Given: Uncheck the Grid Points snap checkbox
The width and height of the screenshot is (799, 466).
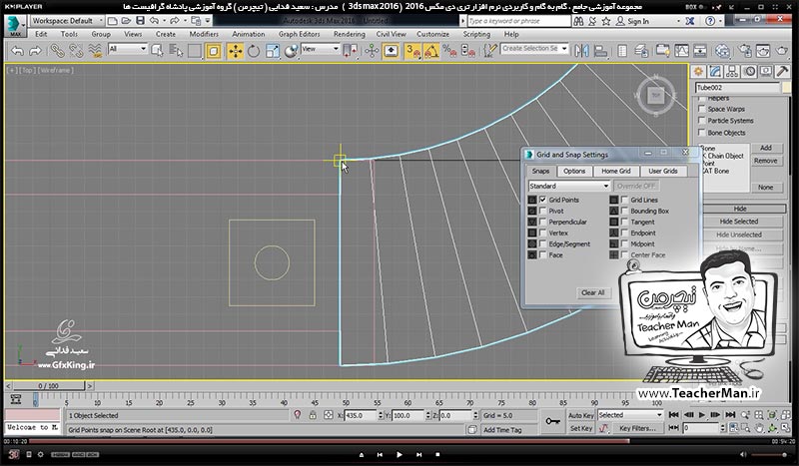Looking at the screenshot, I should (x=542, y=200).
